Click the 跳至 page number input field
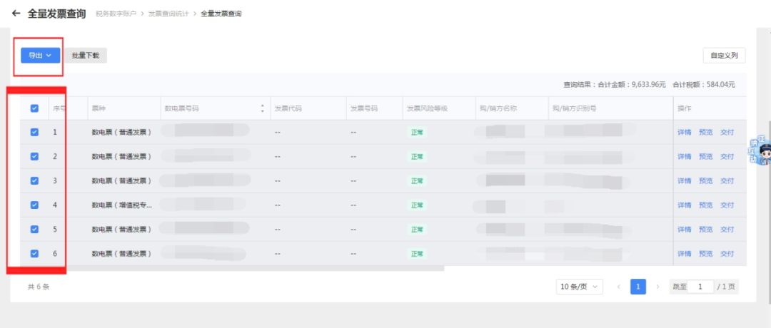 (700, 287)
